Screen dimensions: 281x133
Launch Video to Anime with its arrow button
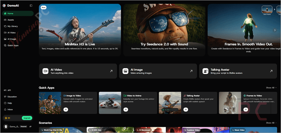coord(126,110)
